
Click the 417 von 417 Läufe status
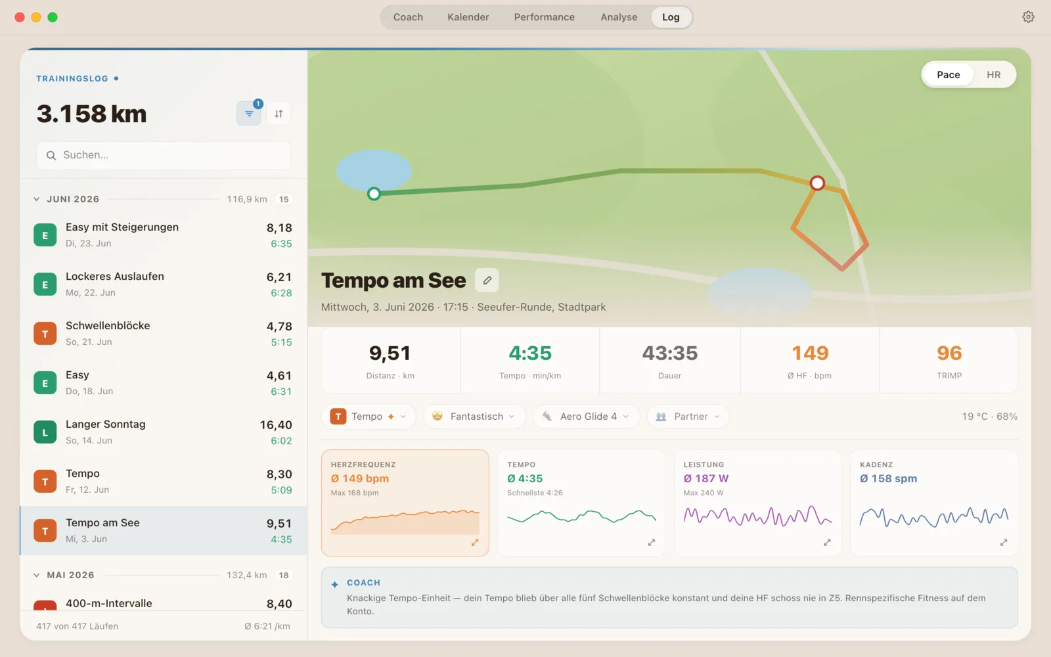point(78,626)
